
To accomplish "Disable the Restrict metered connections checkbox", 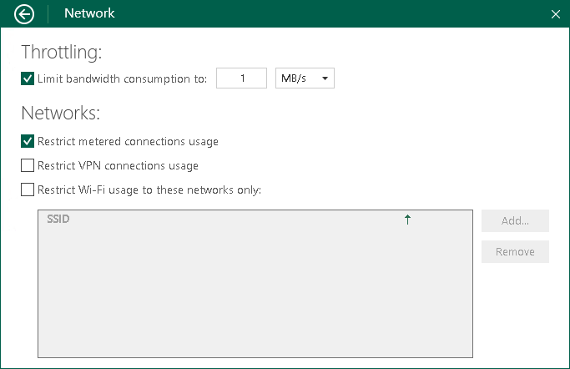I will click(x=28, y=141).
